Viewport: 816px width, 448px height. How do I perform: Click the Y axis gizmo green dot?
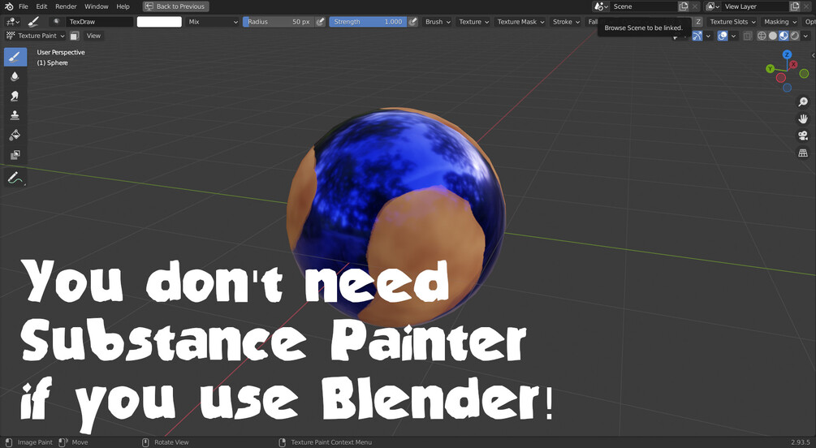(x=771, y=69)
